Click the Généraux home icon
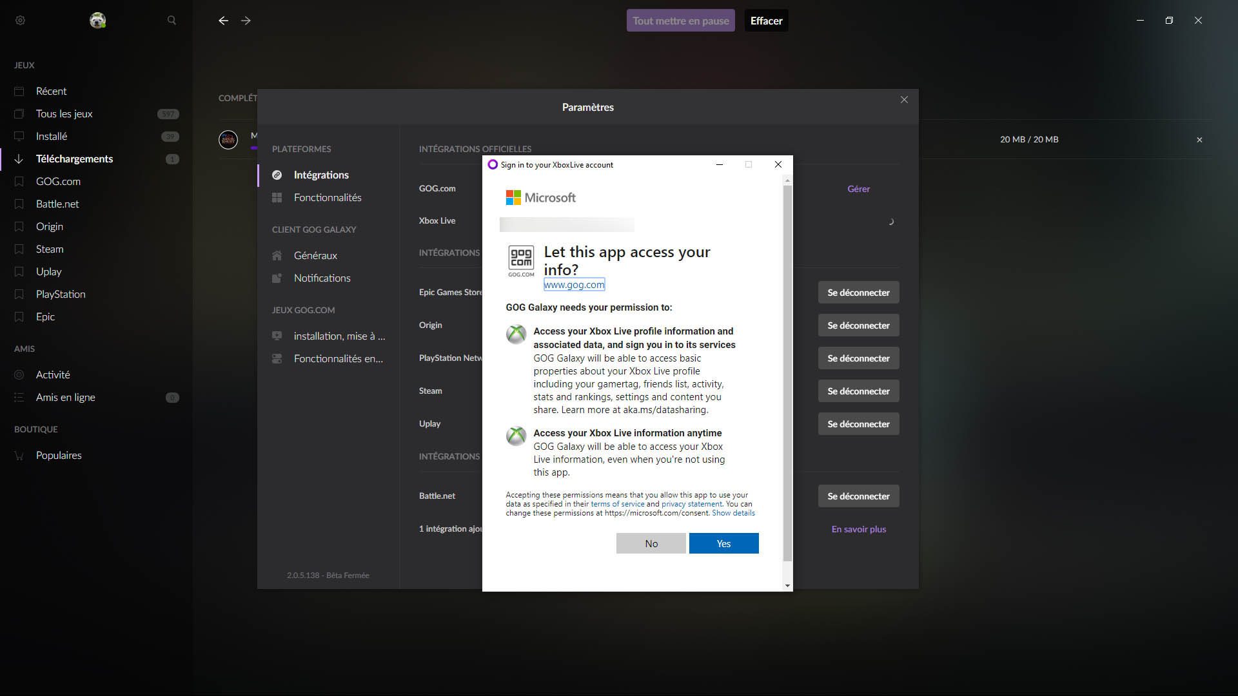1238x696 pixels. [277, 256]
